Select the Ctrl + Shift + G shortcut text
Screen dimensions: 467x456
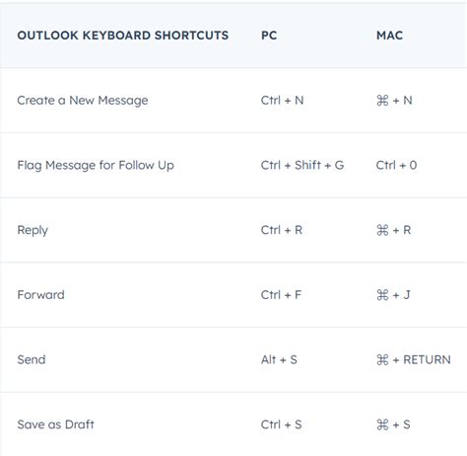tap(302, 165)
